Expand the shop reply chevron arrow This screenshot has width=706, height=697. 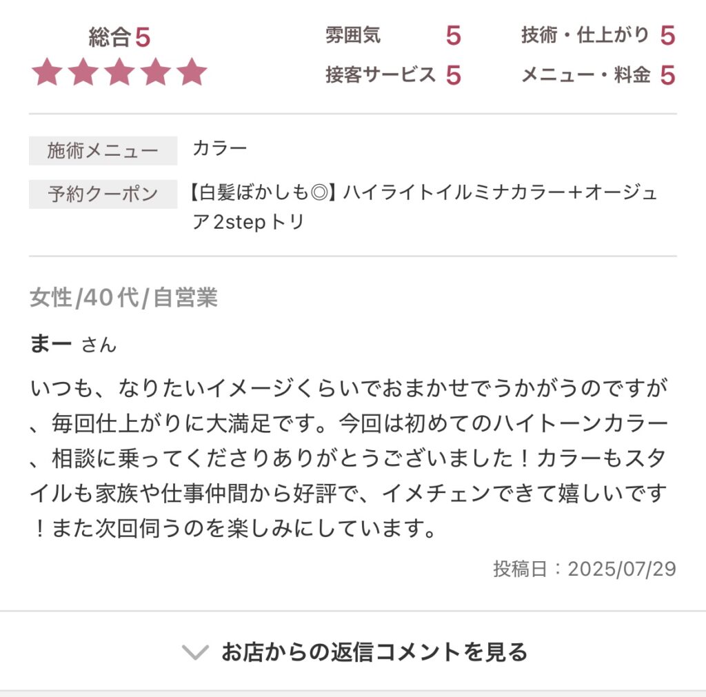coord(195,651)
